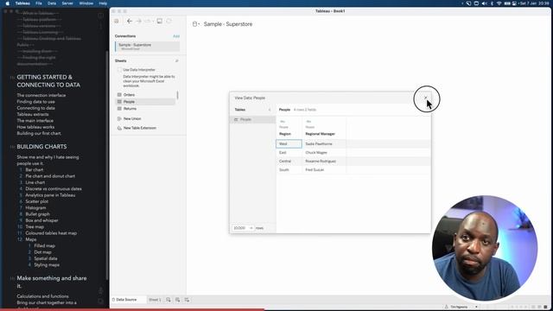Click the BUILDING CHARTS heading in notes
The image size is (553, 311).
tap(41, 147)
